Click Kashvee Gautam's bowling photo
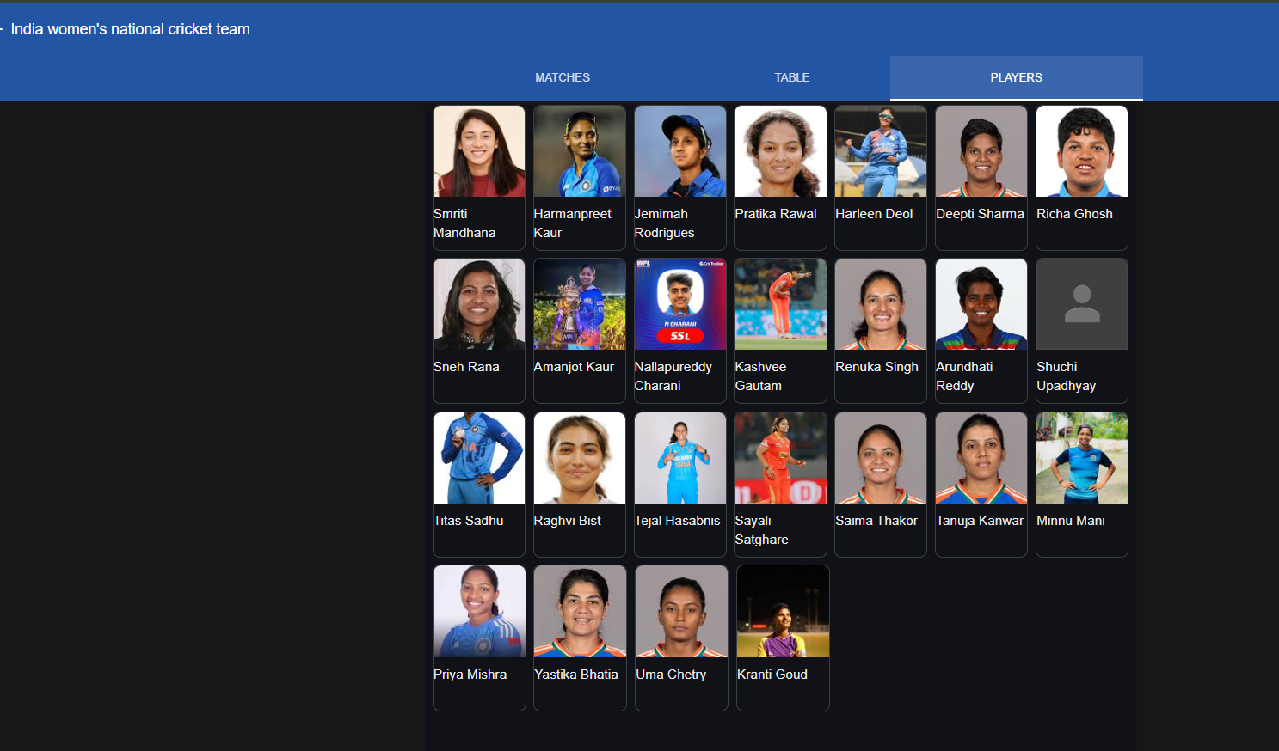 (781, 304)
